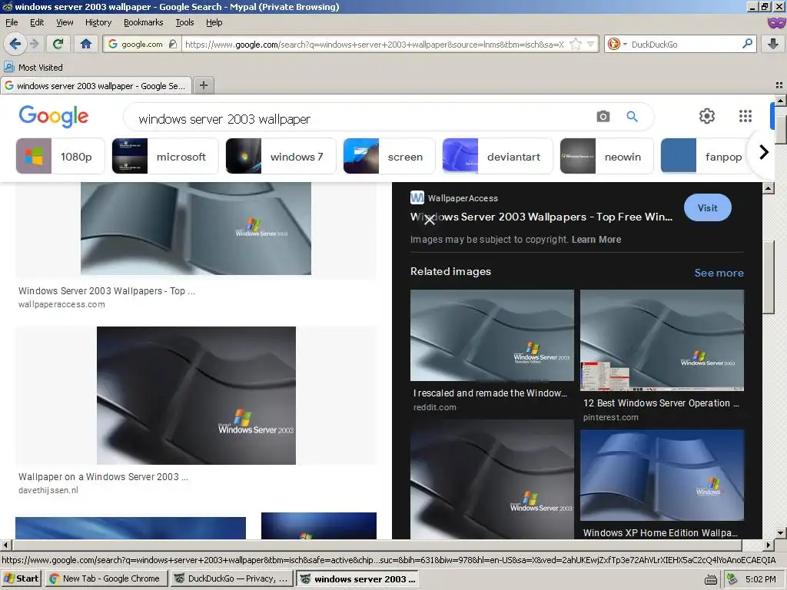Click the private browsing mask icon

776,22
